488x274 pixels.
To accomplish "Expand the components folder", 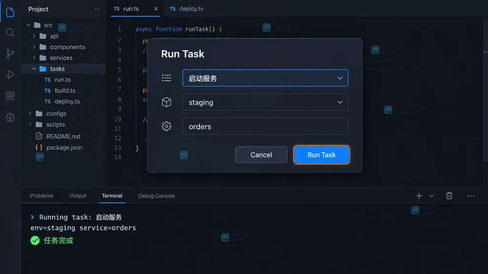I will tap(34, 47).
